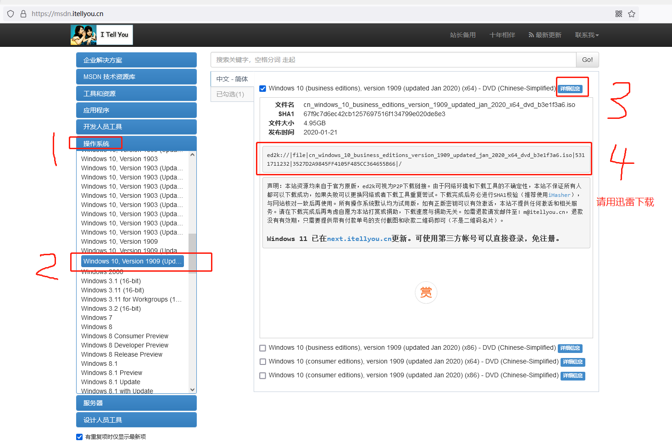Bookmark this page with the star icon
This screenshot has width=672, height=442.
pyautogui.click(x=632, y=14)
